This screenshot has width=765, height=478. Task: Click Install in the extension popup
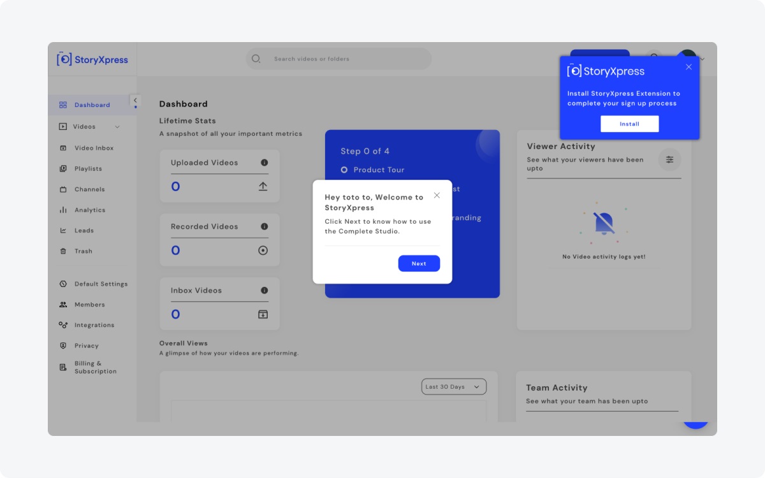pos(629,124)
